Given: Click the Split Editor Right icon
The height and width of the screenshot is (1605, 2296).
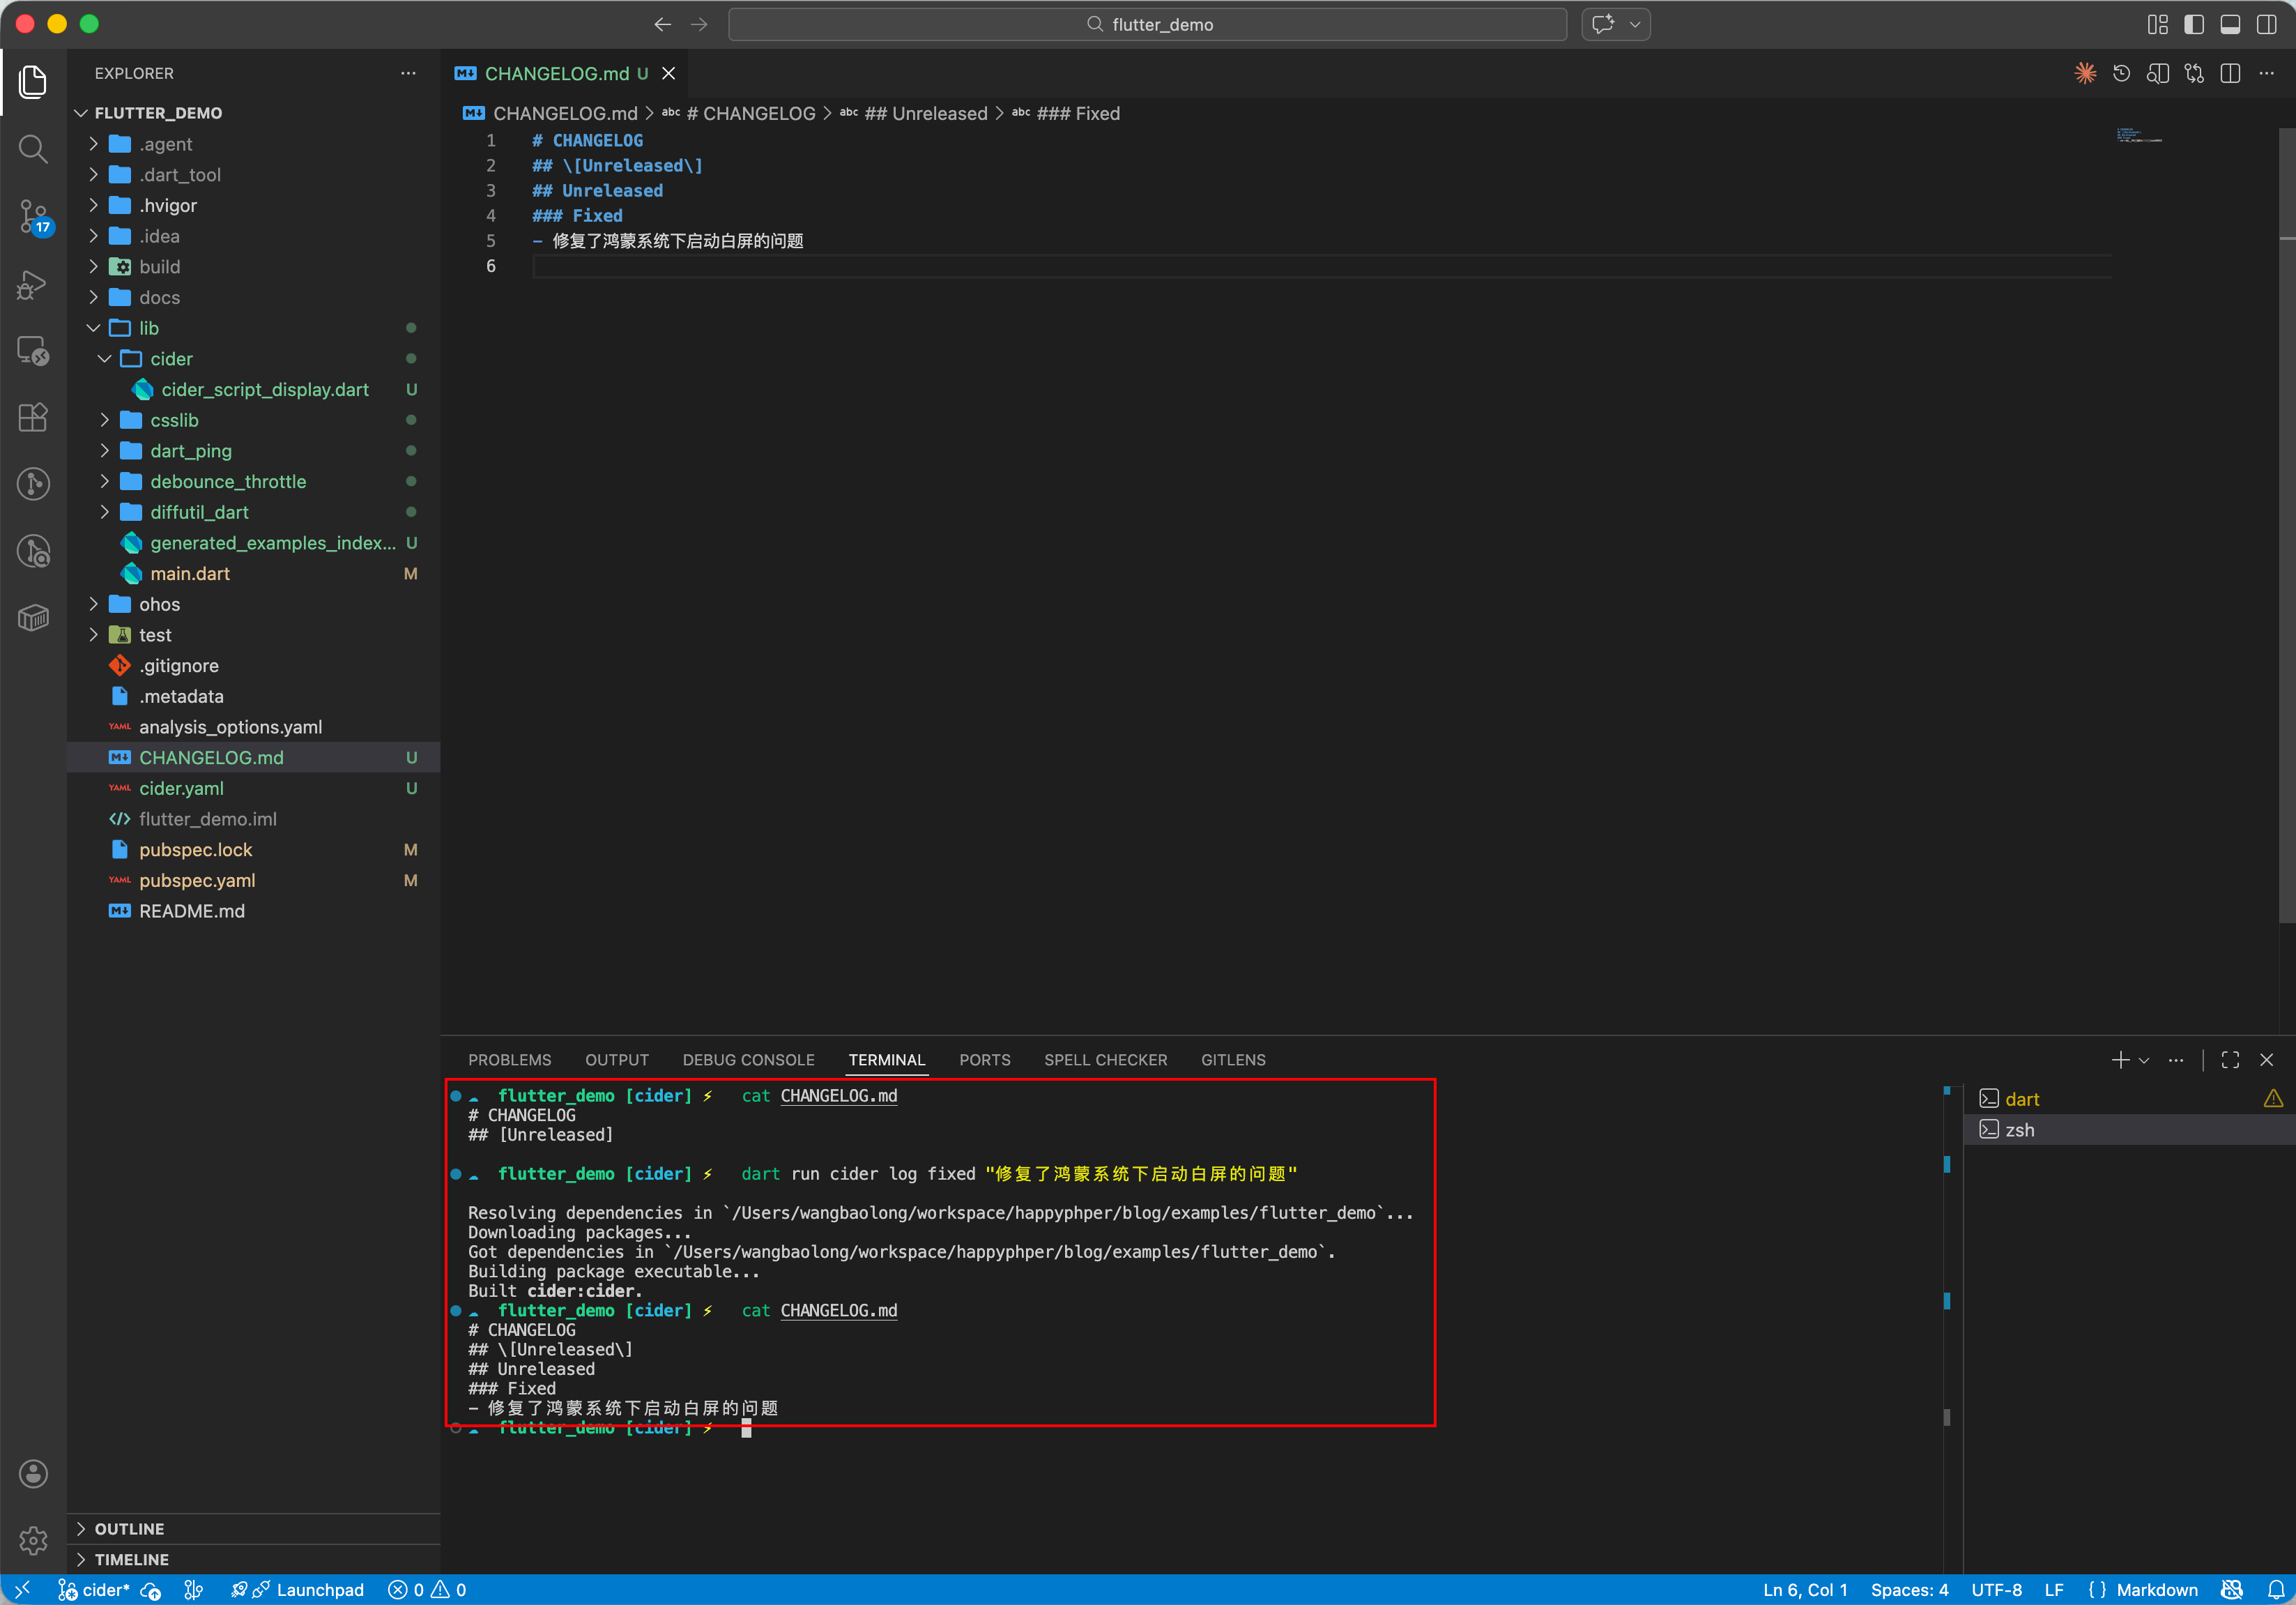Looking at the screenshot, I should pos(2230,73).
